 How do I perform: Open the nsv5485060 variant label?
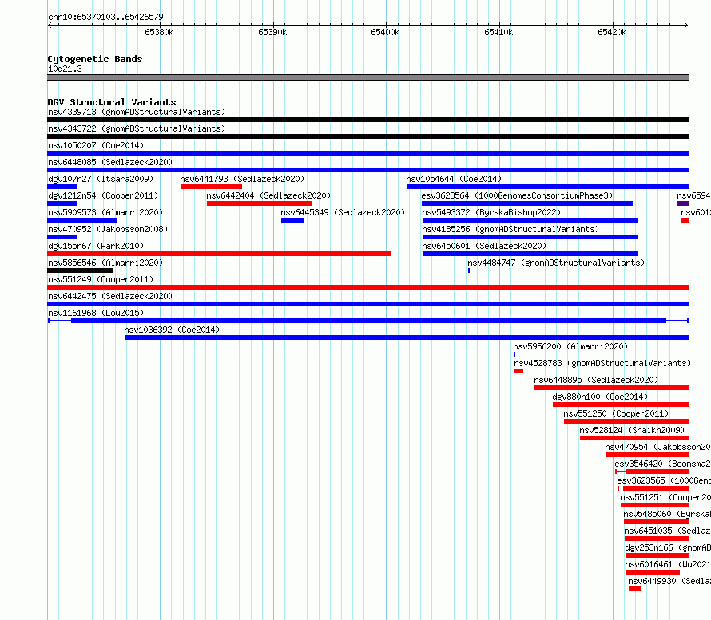pos(667,514)
